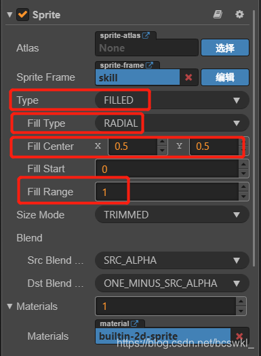Open the Dst Blend ONE_MINUS_SRC_ALPHA dropdown
261x356 pixels.
pyautogui.click(x=172, y=283)
